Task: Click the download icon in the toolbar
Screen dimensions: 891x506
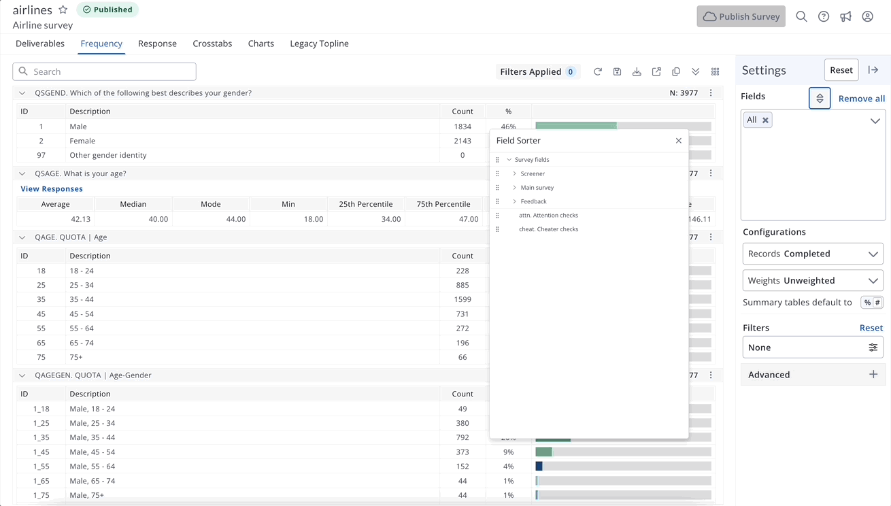Action: click(x=637, y=71)
